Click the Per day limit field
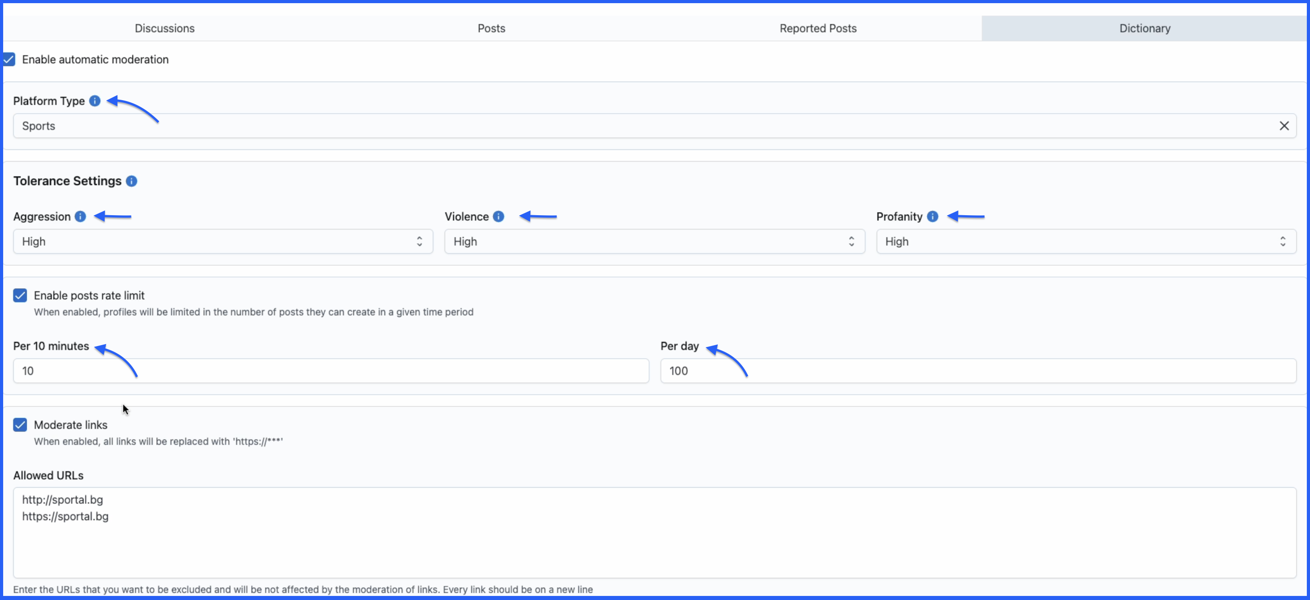 pos(978,371)
